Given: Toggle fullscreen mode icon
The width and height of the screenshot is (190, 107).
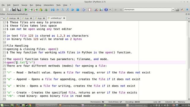Looking at the screenshot, I should coord(90,10).
